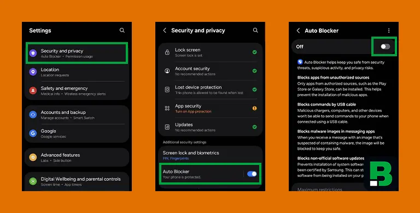The width and height of the screenshot is (420, 213).
Task: Open Auto Blocker more options menu
Action: pyautogui.click(x=389, y=31)
